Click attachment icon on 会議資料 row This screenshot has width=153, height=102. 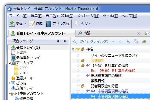(83, 60)
